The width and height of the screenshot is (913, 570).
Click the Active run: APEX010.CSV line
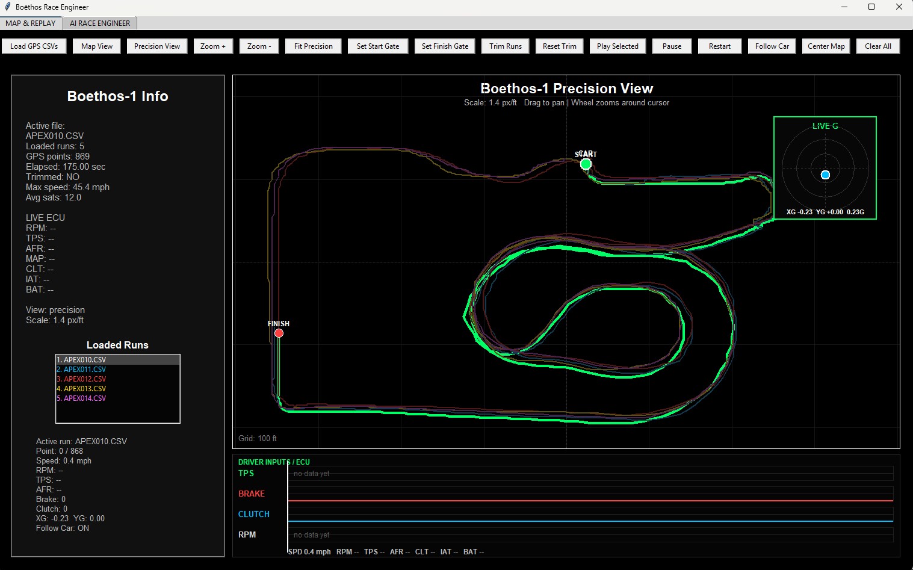tap(81, 441)
